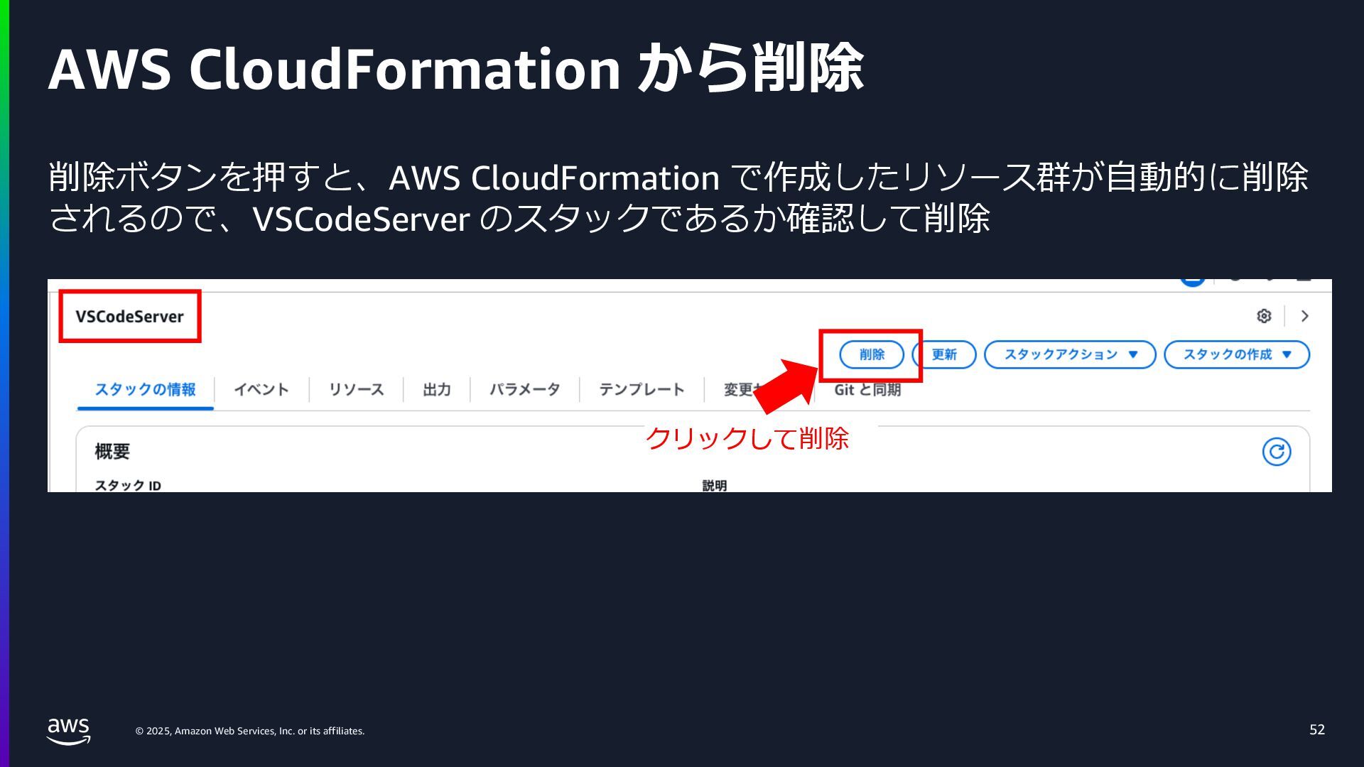1364x767 pixels.
Task: Open the スタックの作成 dropdown
Action: [1236, 354]
